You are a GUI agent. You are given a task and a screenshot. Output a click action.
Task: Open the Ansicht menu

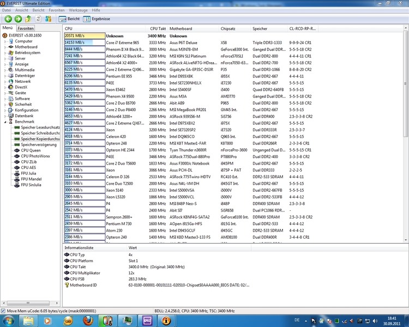22,10
